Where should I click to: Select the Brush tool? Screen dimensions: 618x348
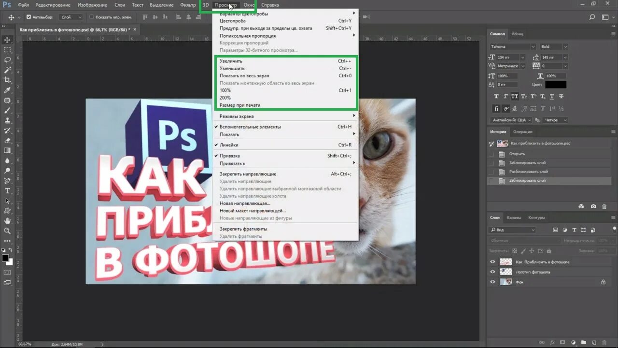[x=7, y=110]
